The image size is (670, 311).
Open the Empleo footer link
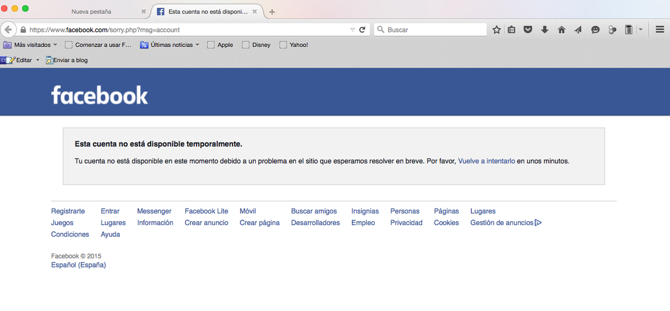[363, 222]
